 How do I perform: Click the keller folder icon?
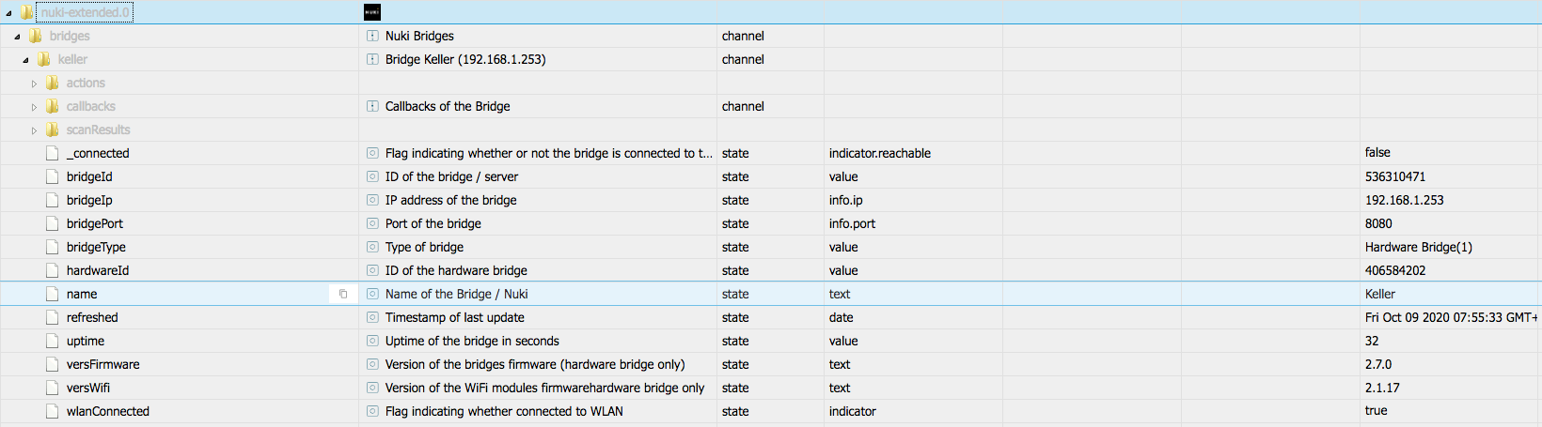click(x=43, y=59)
